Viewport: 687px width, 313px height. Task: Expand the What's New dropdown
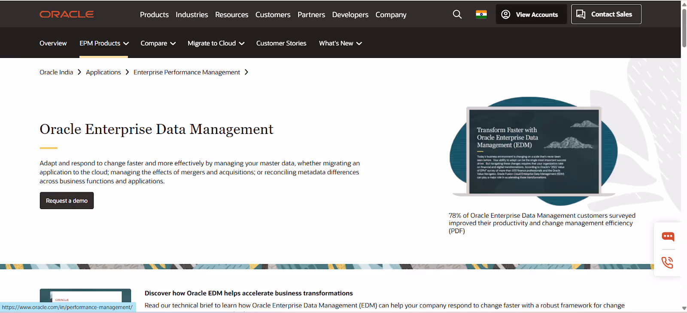click(x=340, y=43)
